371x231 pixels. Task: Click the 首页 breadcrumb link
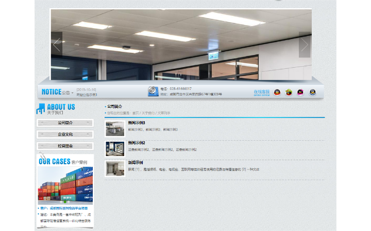tap(136, 113)
